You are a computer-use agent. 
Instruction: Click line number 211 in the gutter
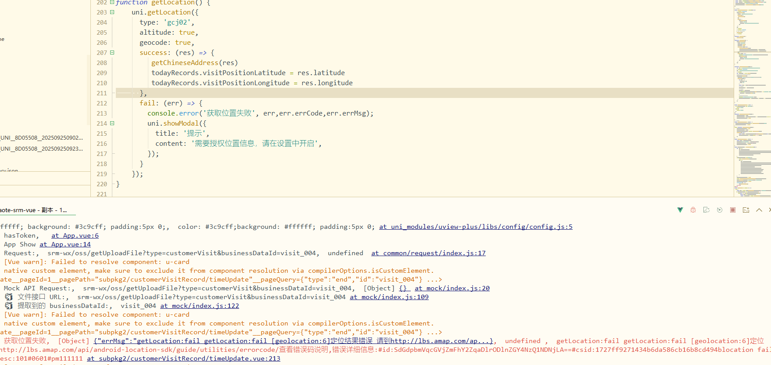(102, 93)
